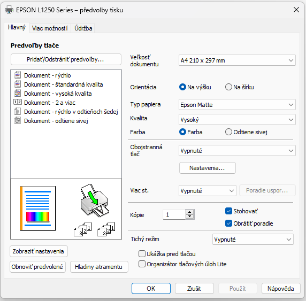Click the printer paper feed illustration
This screenshot has width=306, height=301.
(x=95, y=200)
